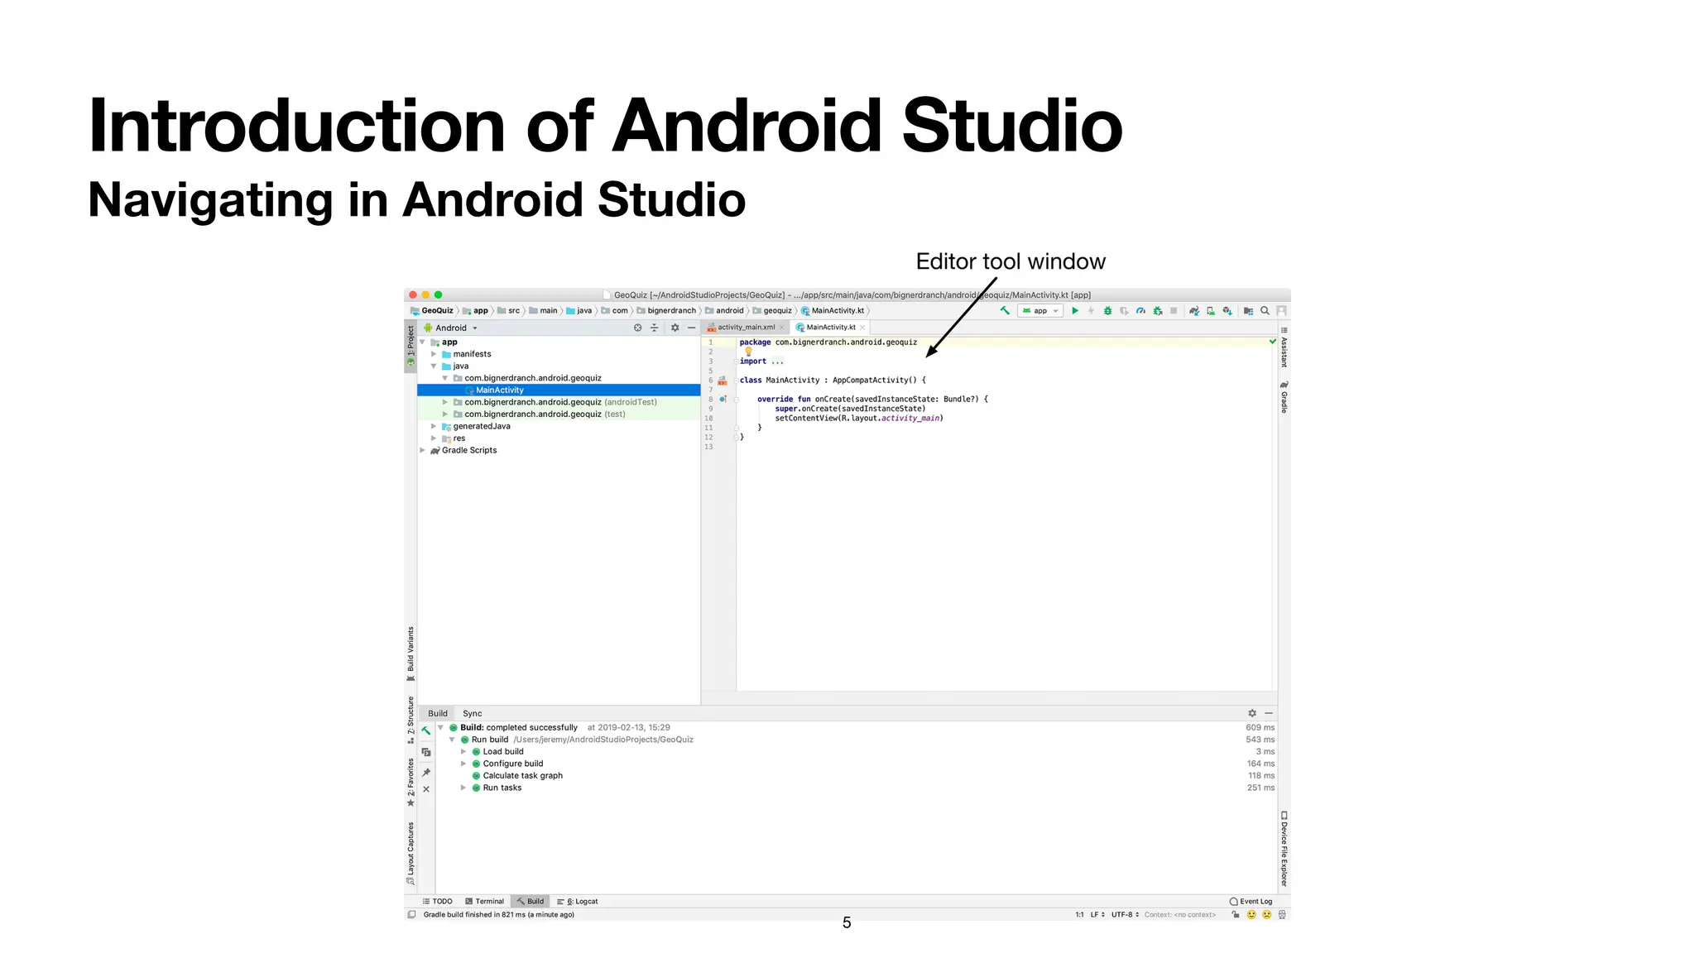1695x953 pixels.
Task: Open the 6: Logcat tool window
Action: coord(578,901)
